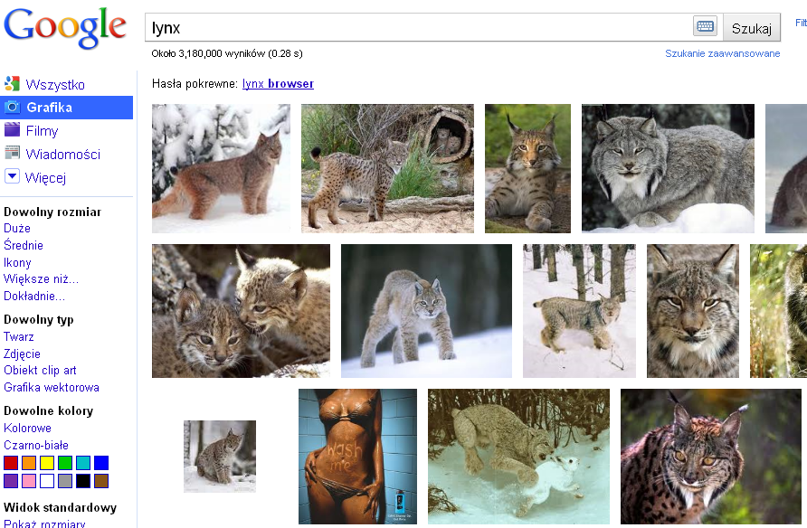Click the lynx browser related search
This screenshot has height=528, width=807.
(278, 84)
